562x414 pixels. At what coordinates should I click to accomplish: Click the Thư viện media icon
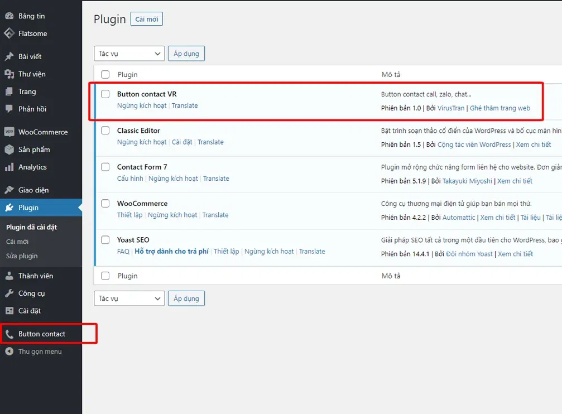pyautogui.click(x=9, y=74)
